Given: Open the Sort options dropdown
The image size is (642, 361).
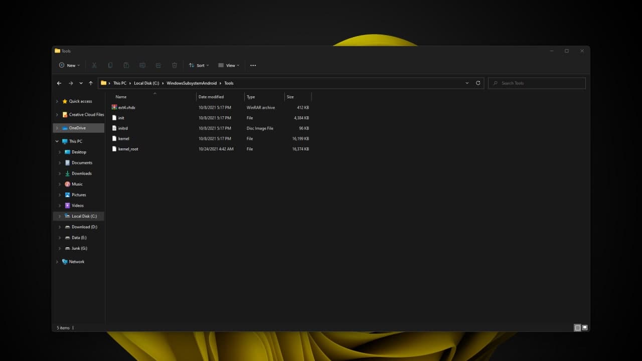Looking at the screenshot, I should click(x=199, y=65).
